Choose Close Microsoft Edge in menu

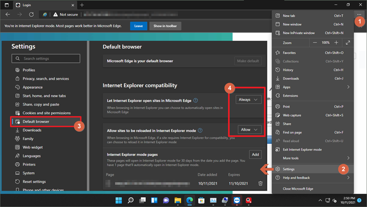pyautogui.click(x=312, y=189)
